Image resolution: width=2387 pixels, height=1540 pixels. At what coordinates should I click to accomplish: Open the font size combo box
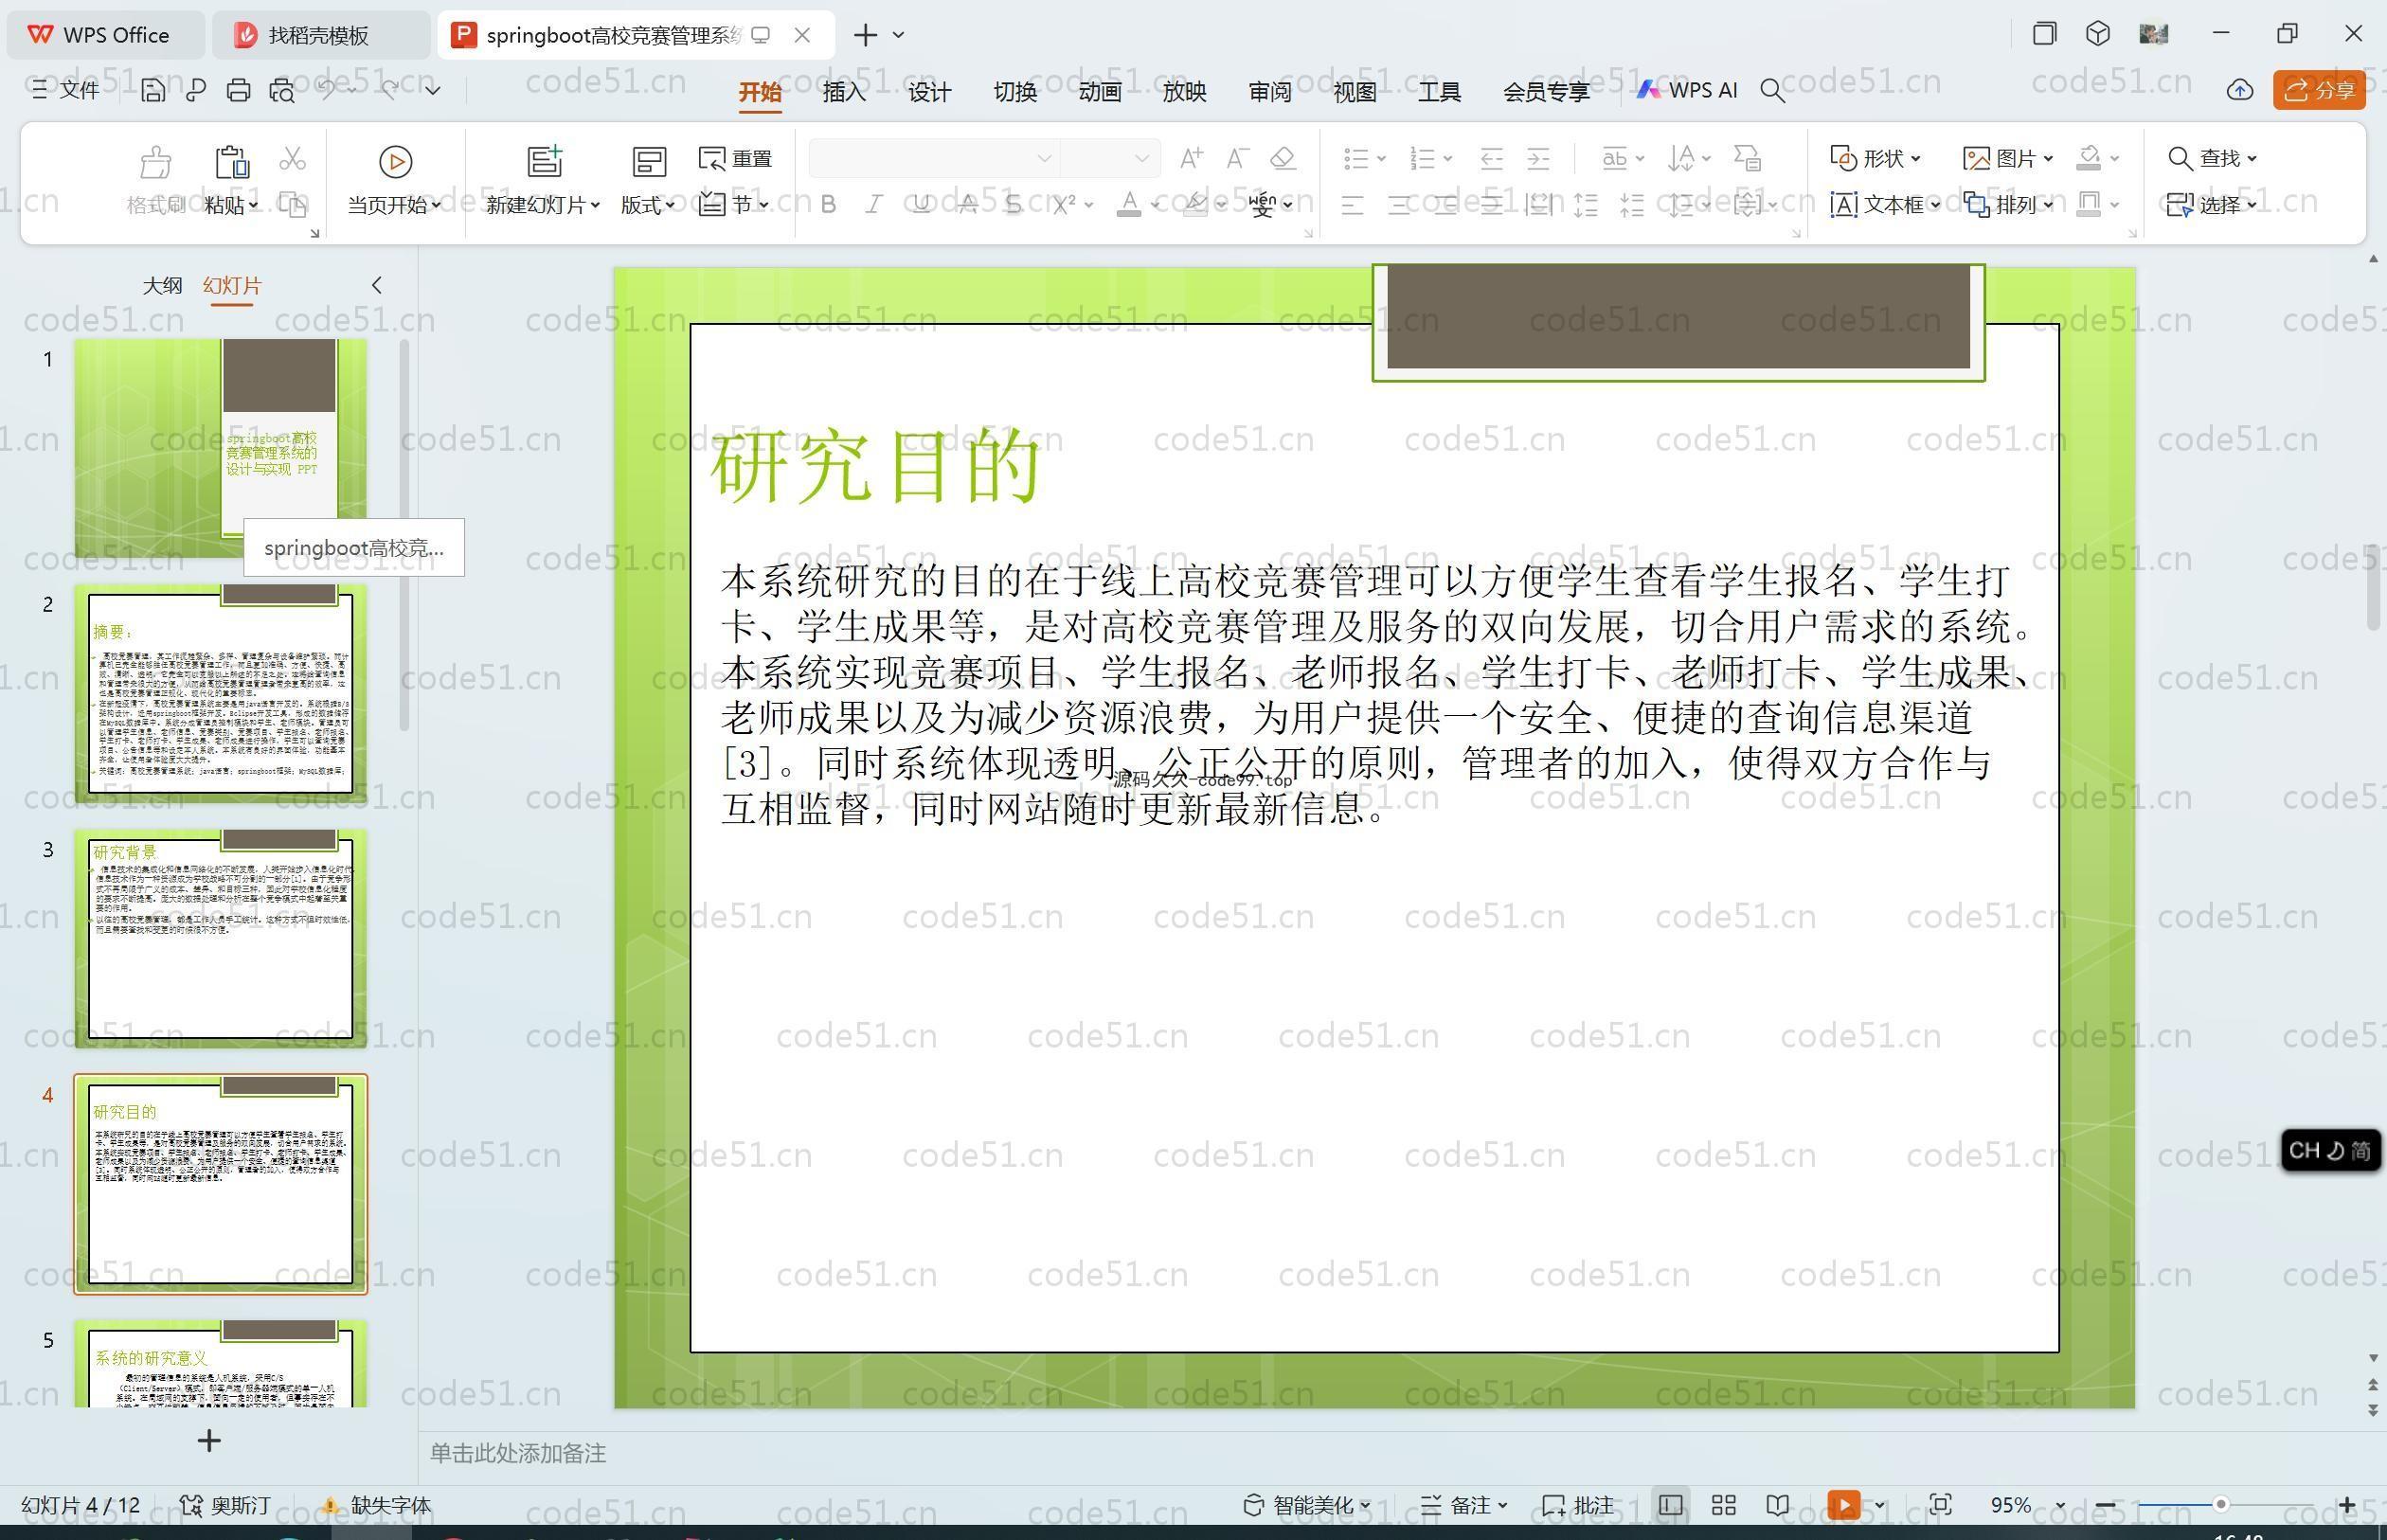[x=1109, y=158]
